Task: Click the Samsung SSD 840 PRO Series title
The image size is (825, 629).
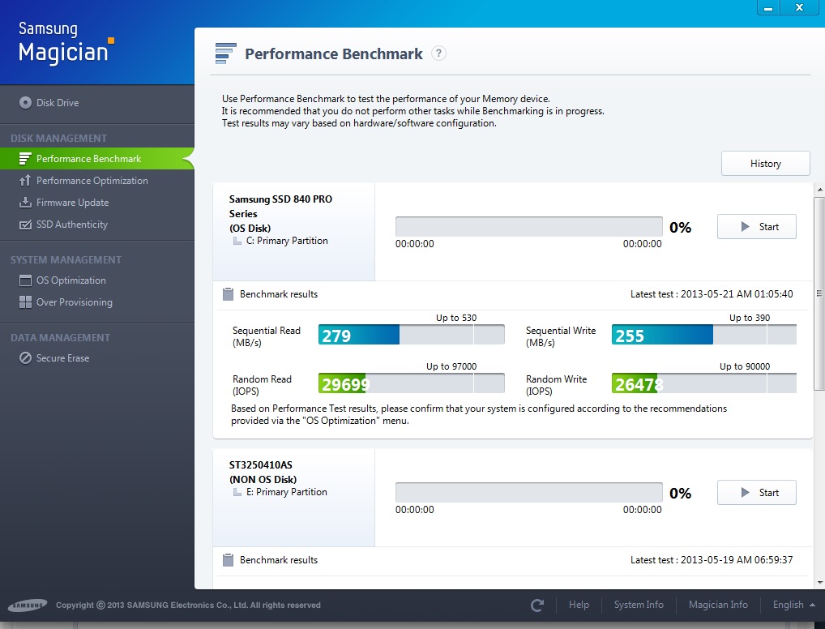Action: 280,207
